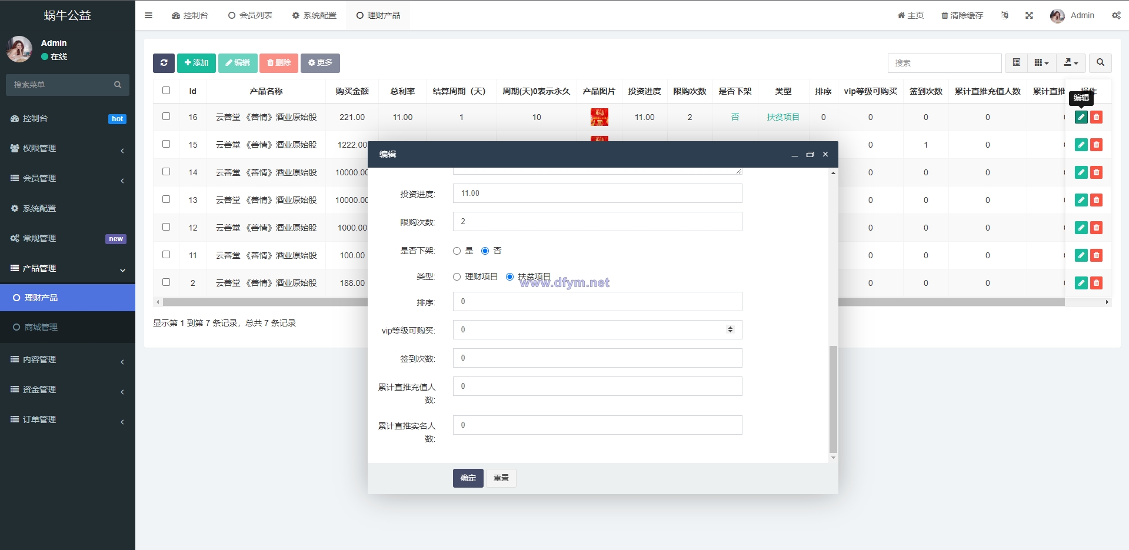
Task: Switch to 系统配置 tab
Action: coord(314,15)
